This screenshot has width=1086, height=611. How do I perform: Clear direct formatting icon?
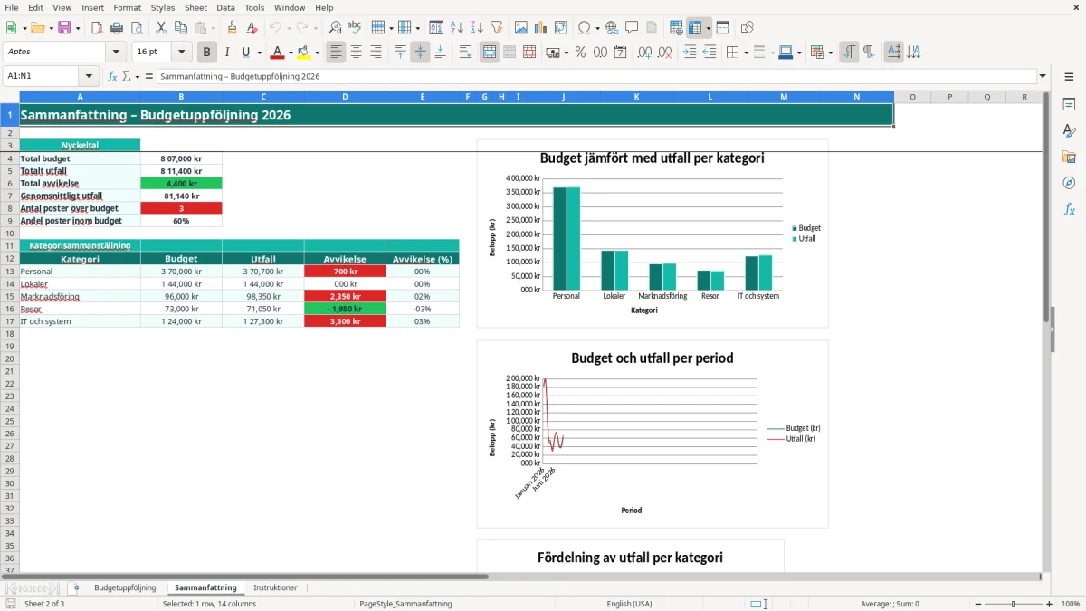[252, 28]
